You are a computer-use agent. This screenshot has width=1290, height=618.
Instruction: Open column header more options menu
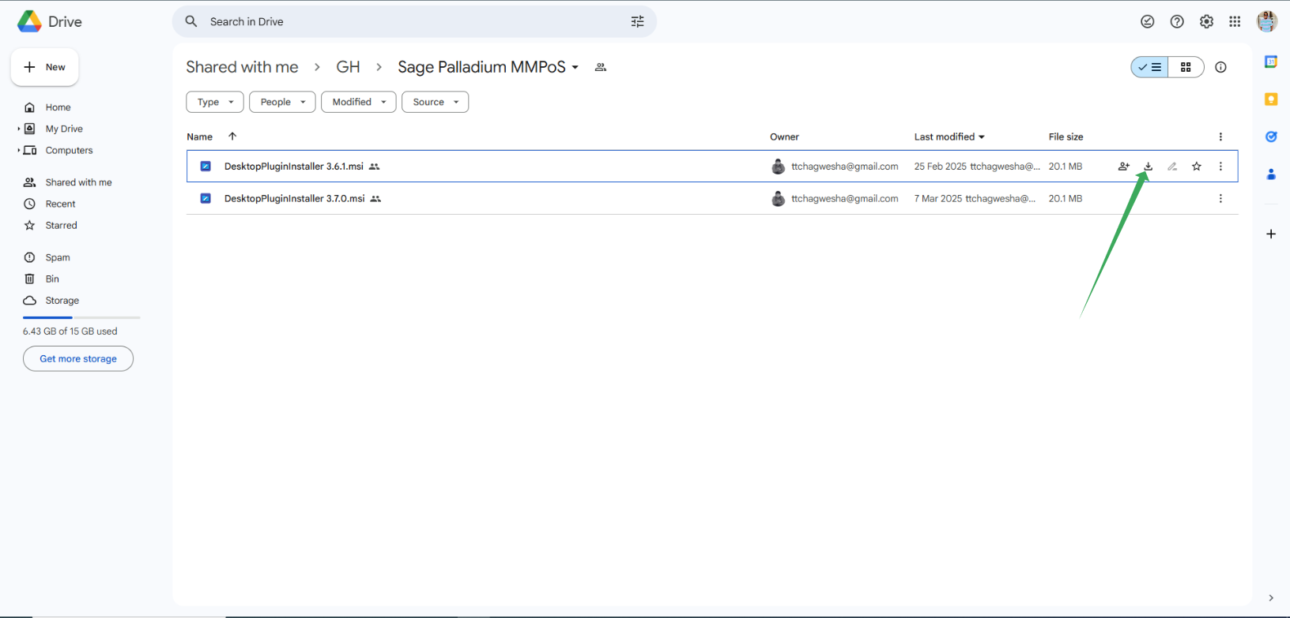[1220, 137]
